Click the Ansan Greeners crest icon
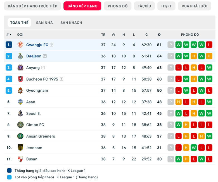The width and height of the screenshot is (218, 182). click(x=20, y=136)
